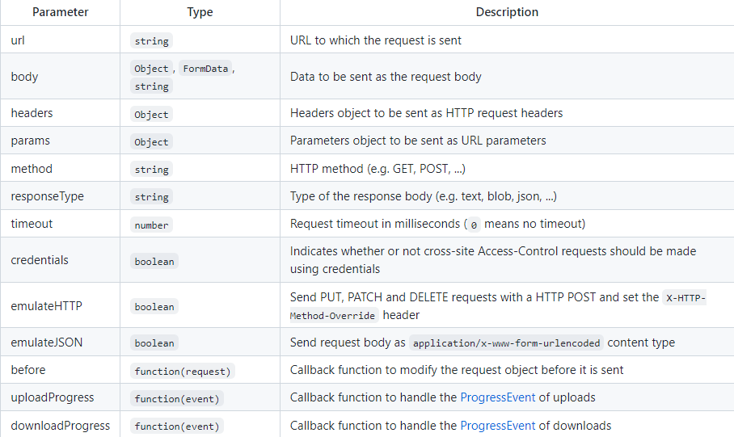Click the method parameter name
The height and width of the screenshot is (437, 734).
click(x=32, y=168)
